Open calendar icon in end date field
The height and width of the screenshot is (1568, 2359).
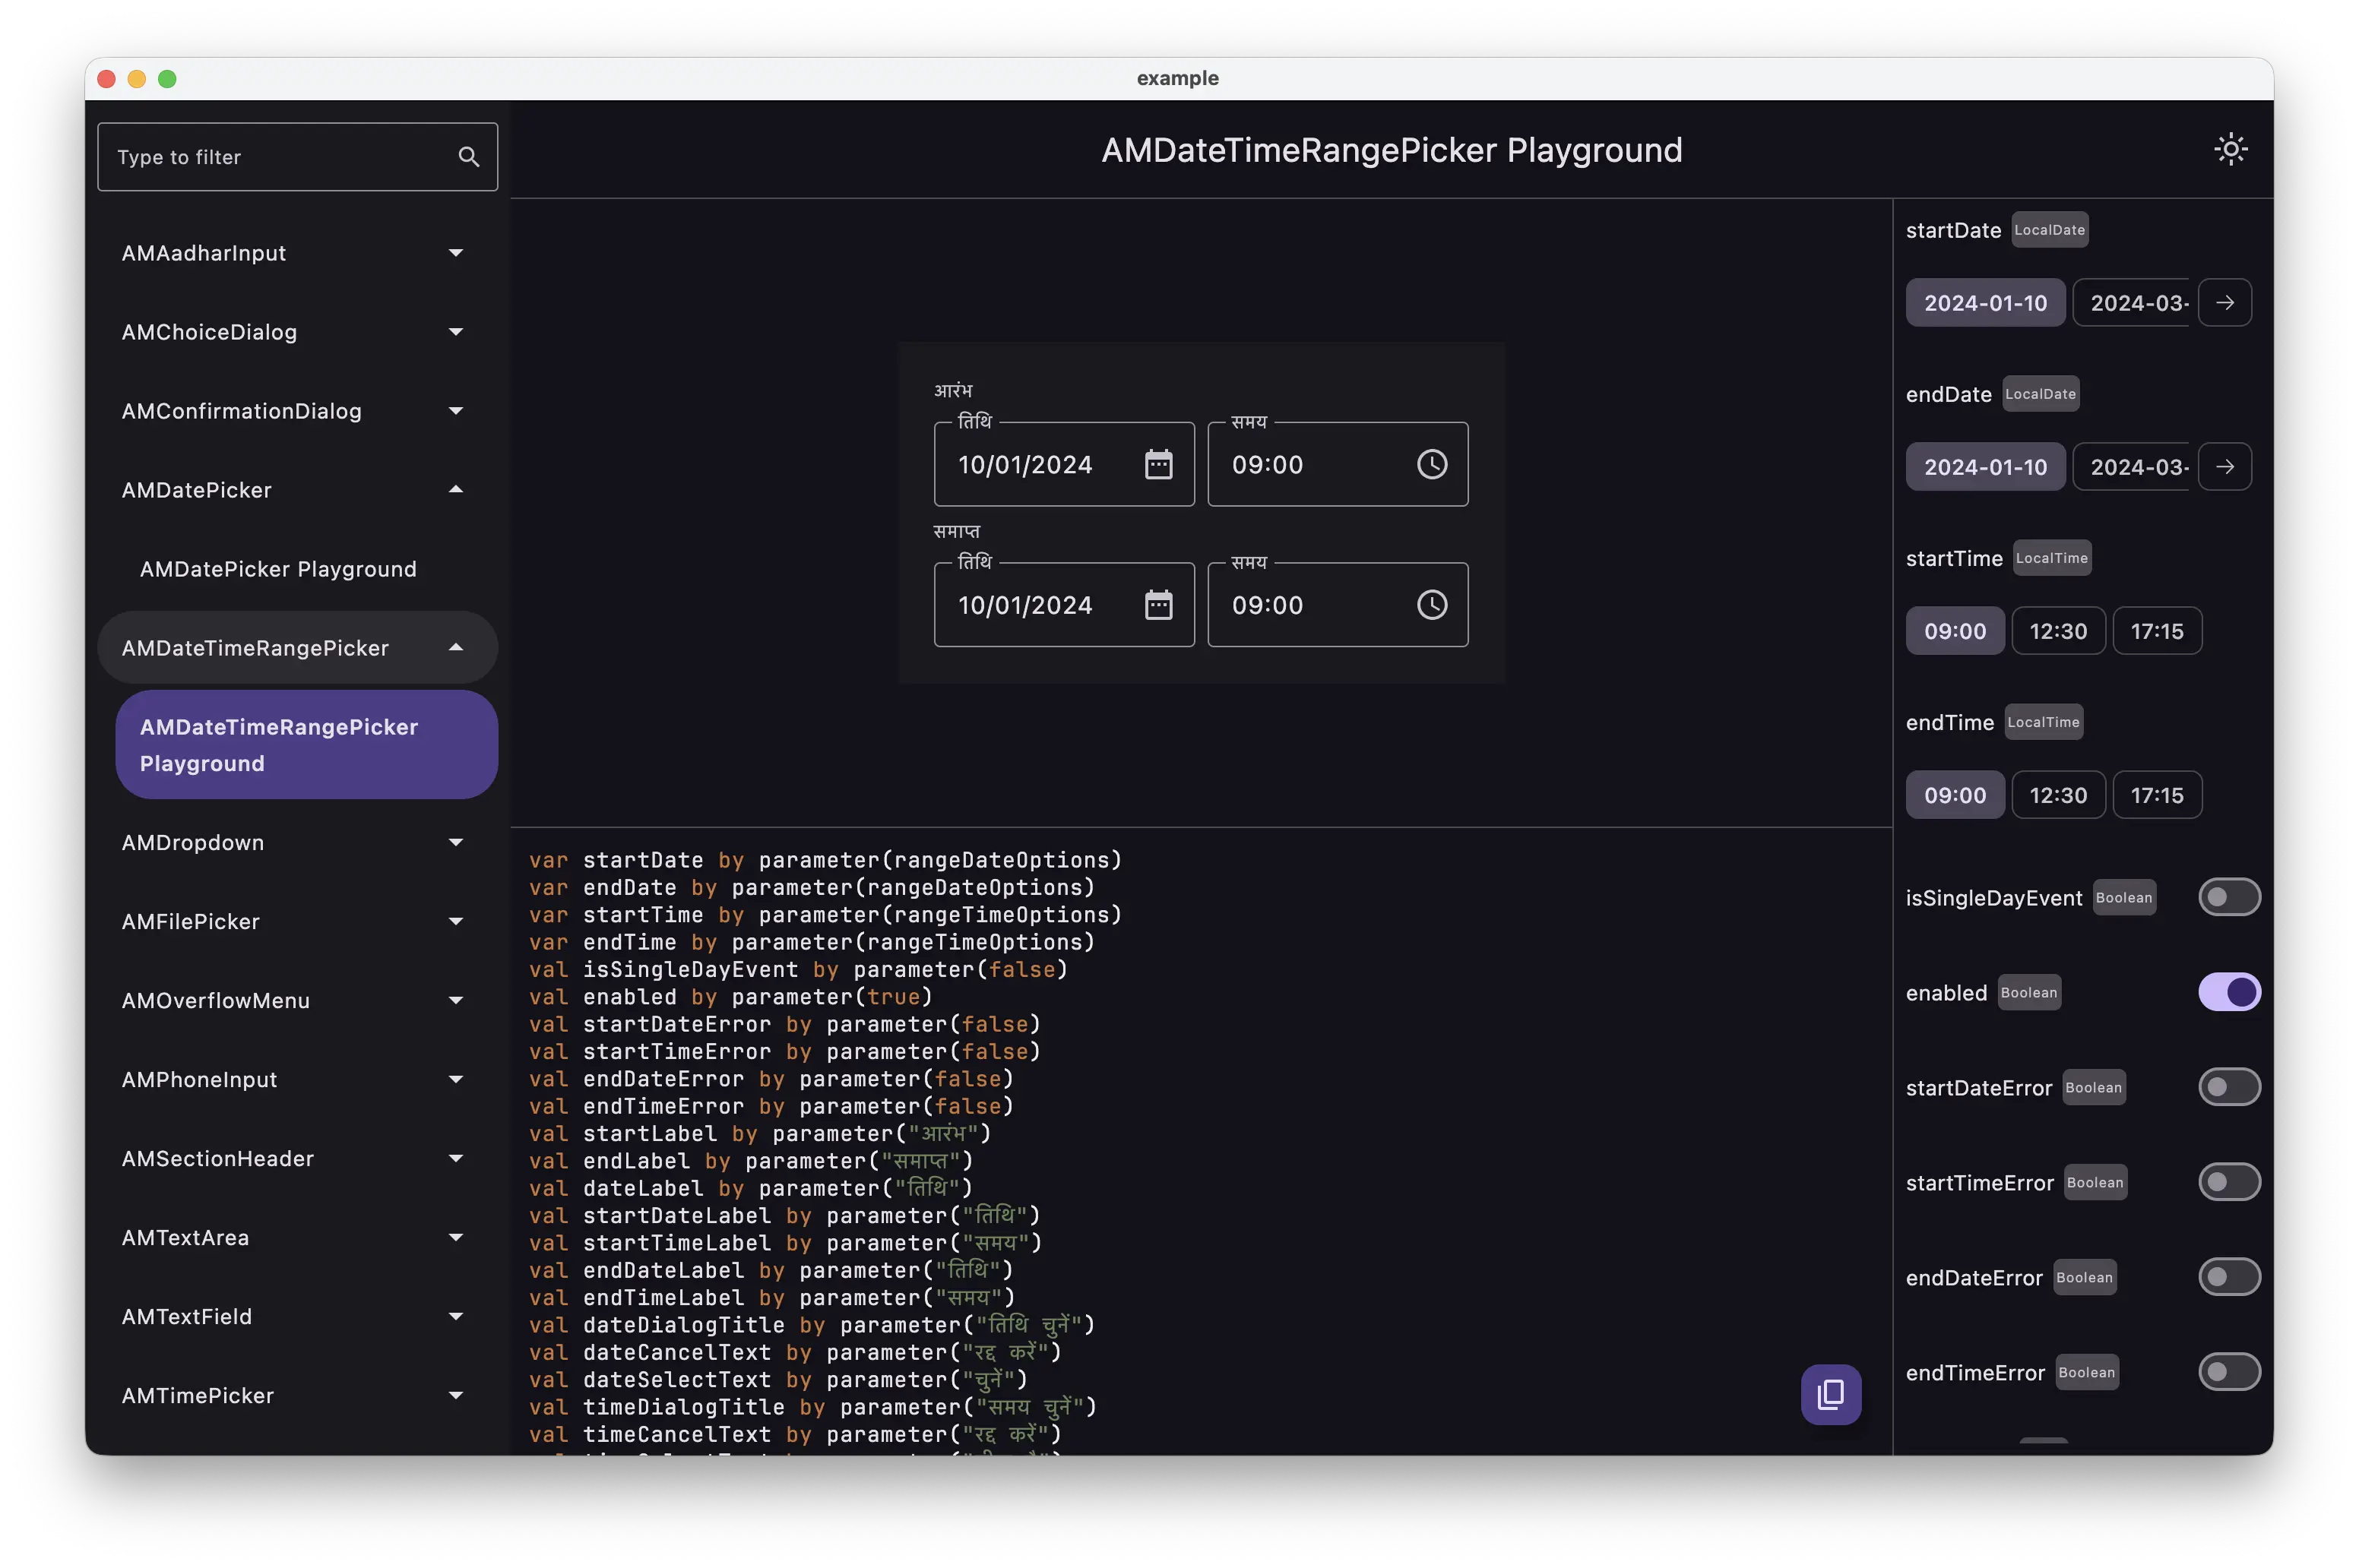coord(1158,605)
